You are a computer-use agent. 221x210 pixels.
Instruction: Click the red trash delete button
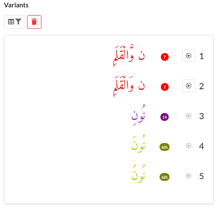(34, 22)
